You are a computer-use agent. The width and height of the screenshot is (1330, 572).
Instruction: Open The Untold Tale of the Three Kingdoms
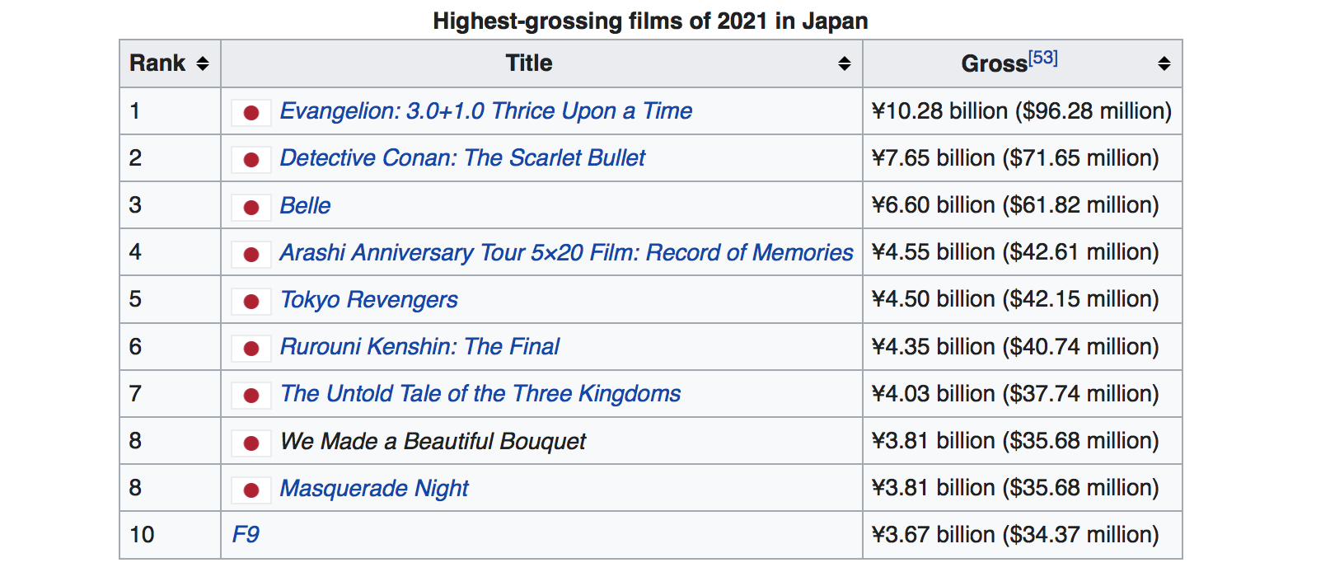[x=480, y=394]
